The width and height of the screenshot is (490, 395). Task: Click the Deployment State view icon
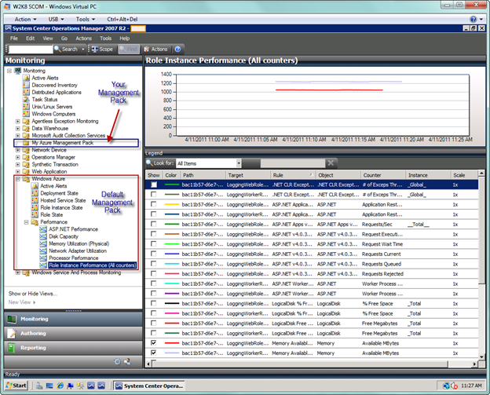35,193
